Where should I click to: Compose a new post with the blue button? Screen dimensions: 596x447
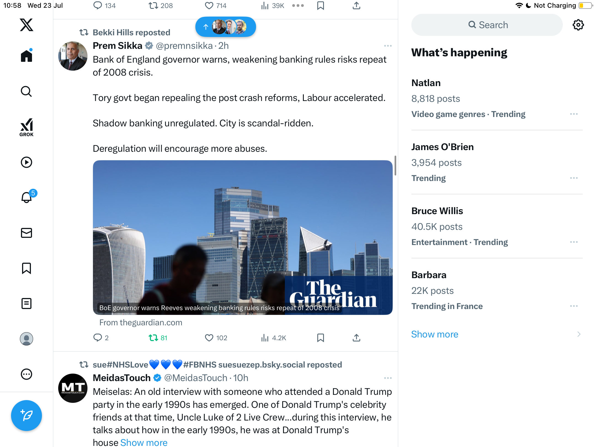(26, 416)
